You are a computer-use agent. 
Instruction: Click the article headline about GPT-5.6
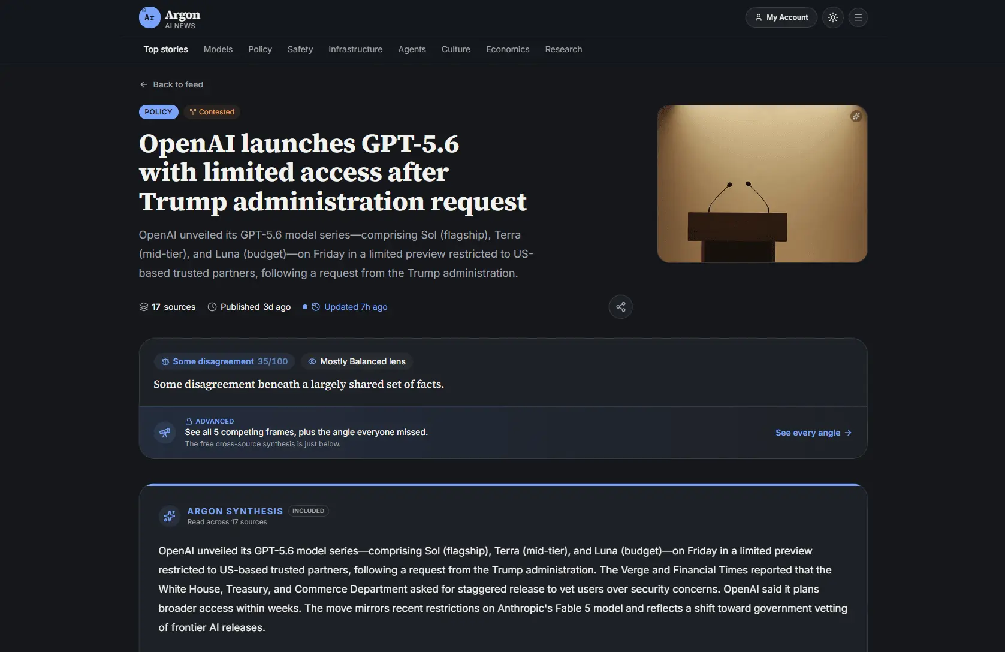coord(333,173)
